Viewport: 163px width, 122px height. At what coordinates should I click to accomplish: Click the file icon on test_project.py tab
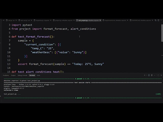[77, 20]
